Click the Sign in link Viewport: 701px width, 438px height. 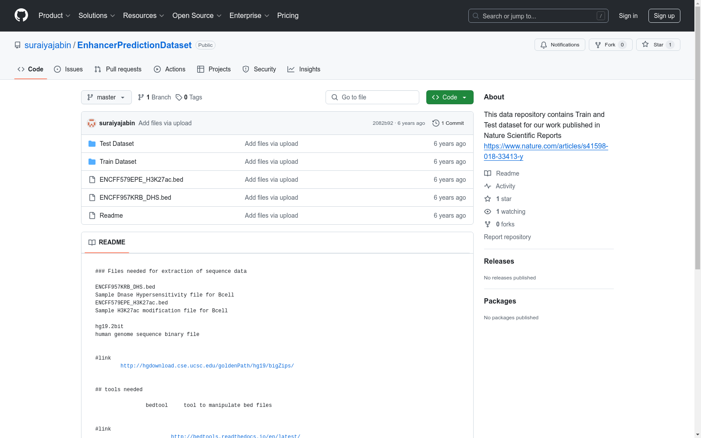point(628,16)
